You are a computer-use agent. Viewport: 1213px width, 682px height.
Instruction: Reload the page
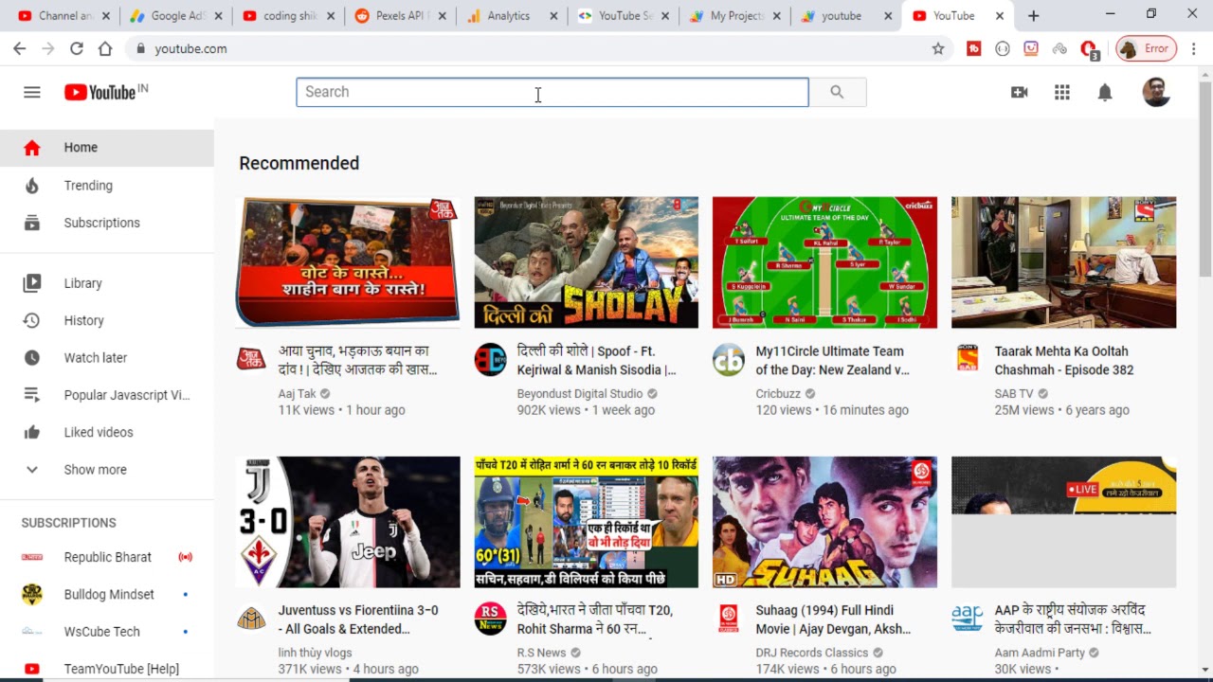point(76,49)
